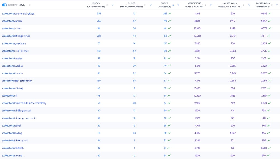Click trend icon beside 8,007 impressions difference
Viewport: 280px width, 161px height.
[269, 73]
